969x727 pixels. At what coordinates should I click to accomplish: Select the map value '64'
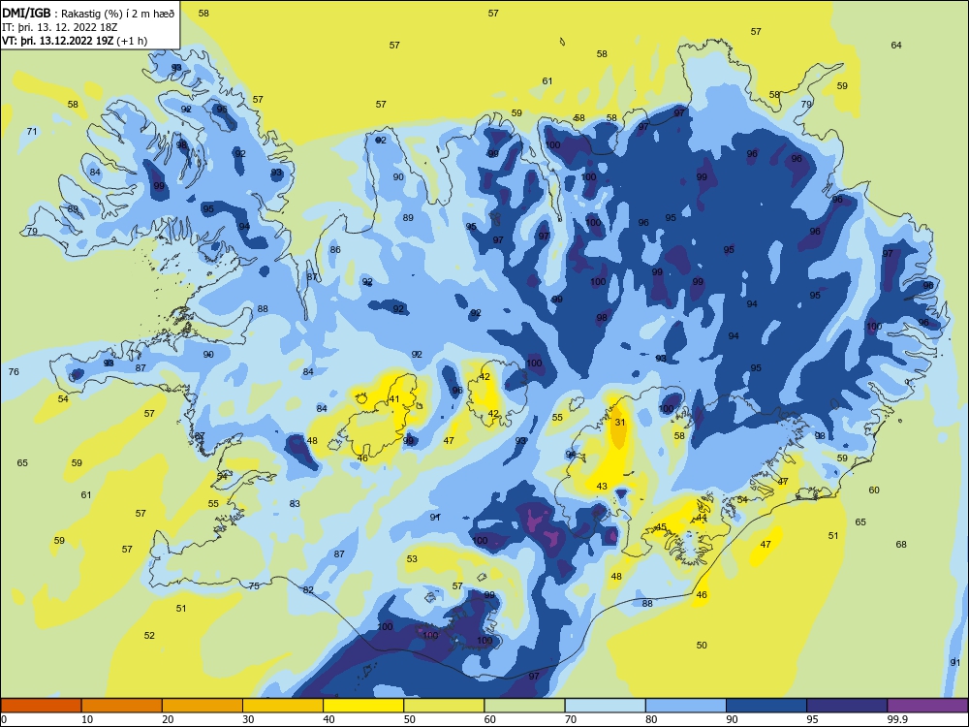pos(896,46)
